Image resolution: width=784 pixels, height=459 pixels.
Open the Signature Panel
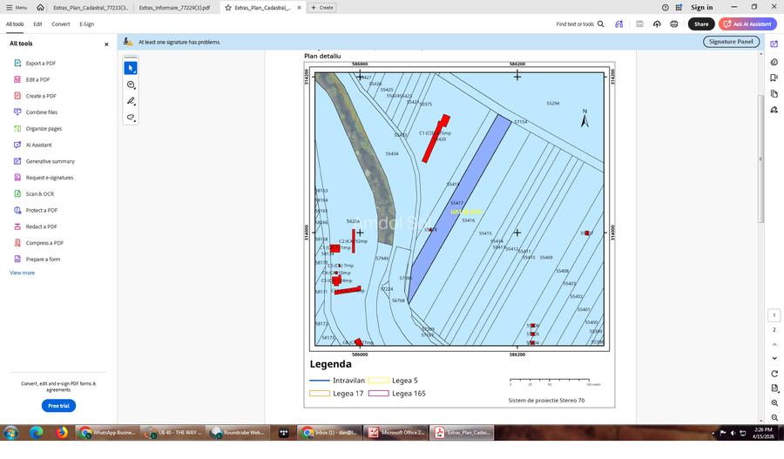[x=731, y=42]
